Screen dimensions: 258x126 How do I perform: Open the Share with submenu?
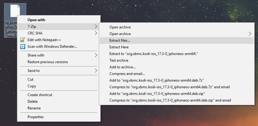point(58,55)
